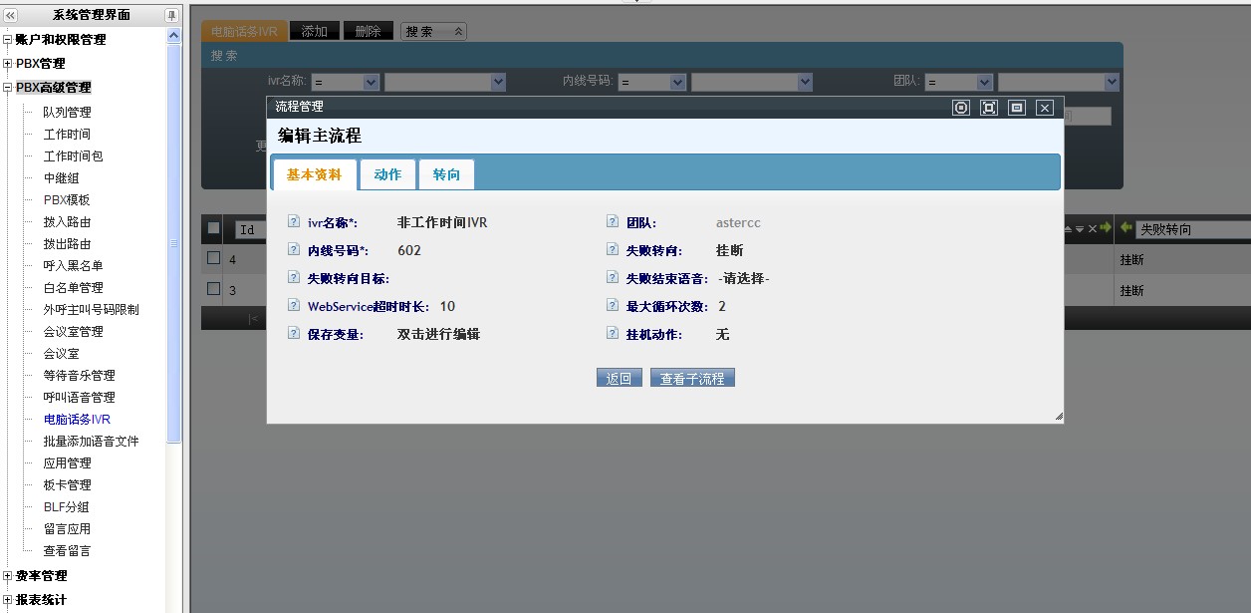Viewport: 1251px width, 613px height.
Task: Expand the PBX管理 tree node
Action: [8, 64]
